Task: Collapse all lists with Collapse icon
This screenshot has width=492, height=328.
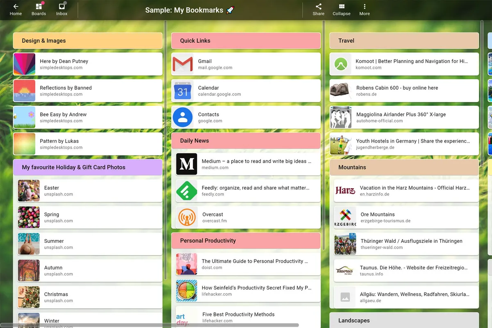Action: [342, 7]
